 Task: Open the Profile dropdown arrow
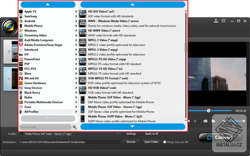pos(118,134)
